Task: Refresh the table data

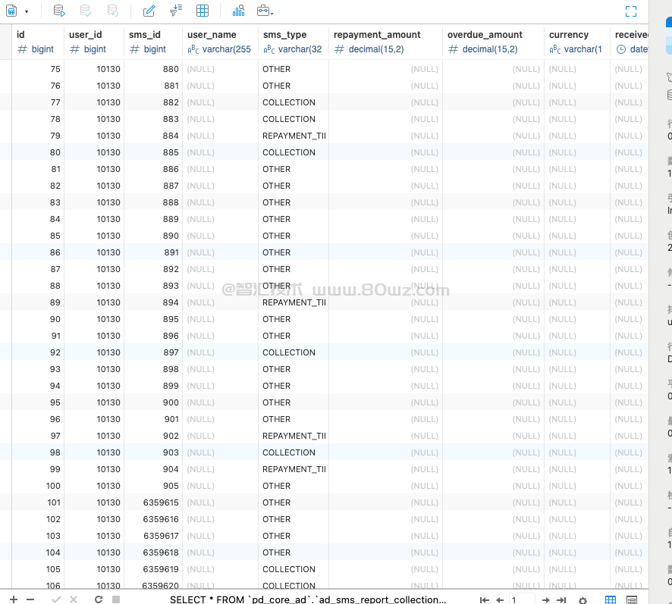Action: [x=99, y=599]
